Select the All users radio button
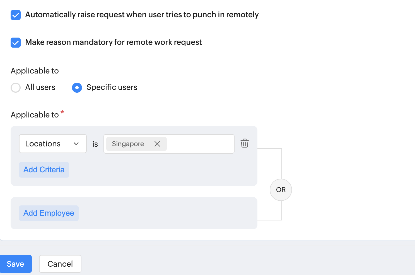This screenshot has height=275, width=415. pos(16,88)
